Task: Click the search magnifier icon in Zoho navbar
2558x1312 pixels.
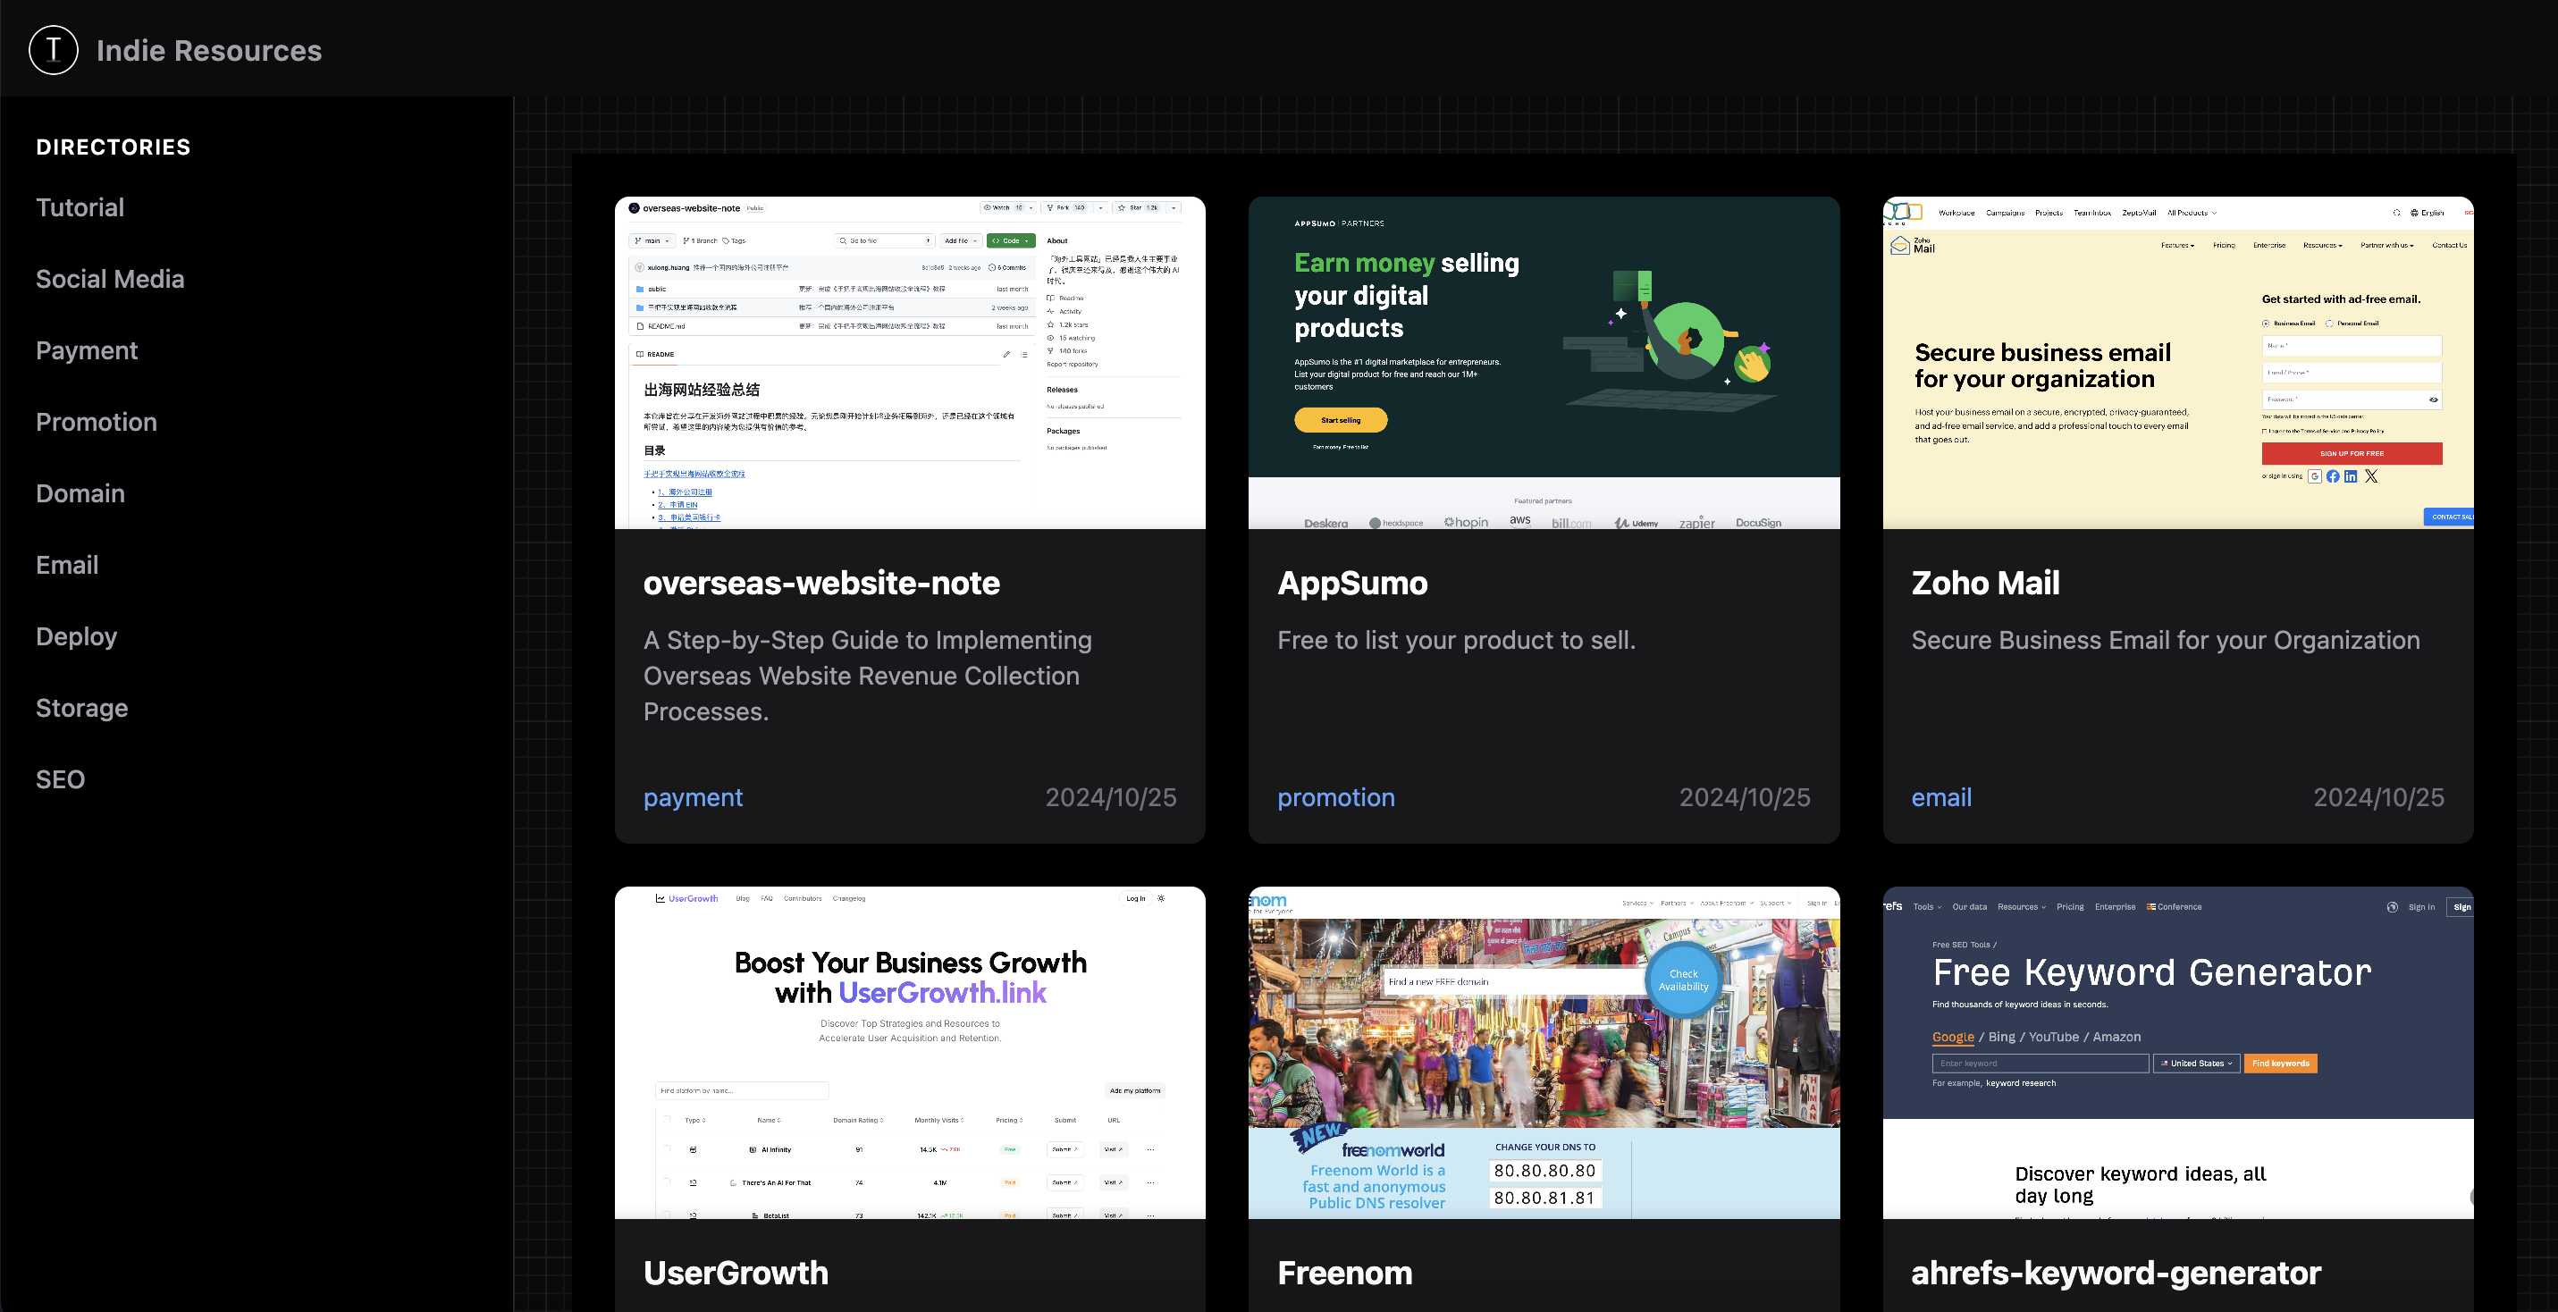Action: (x=2396, y=213)
